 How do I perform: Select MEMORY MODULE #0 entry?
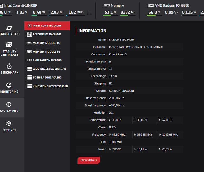pyautogui.click(x=47, y=43)
